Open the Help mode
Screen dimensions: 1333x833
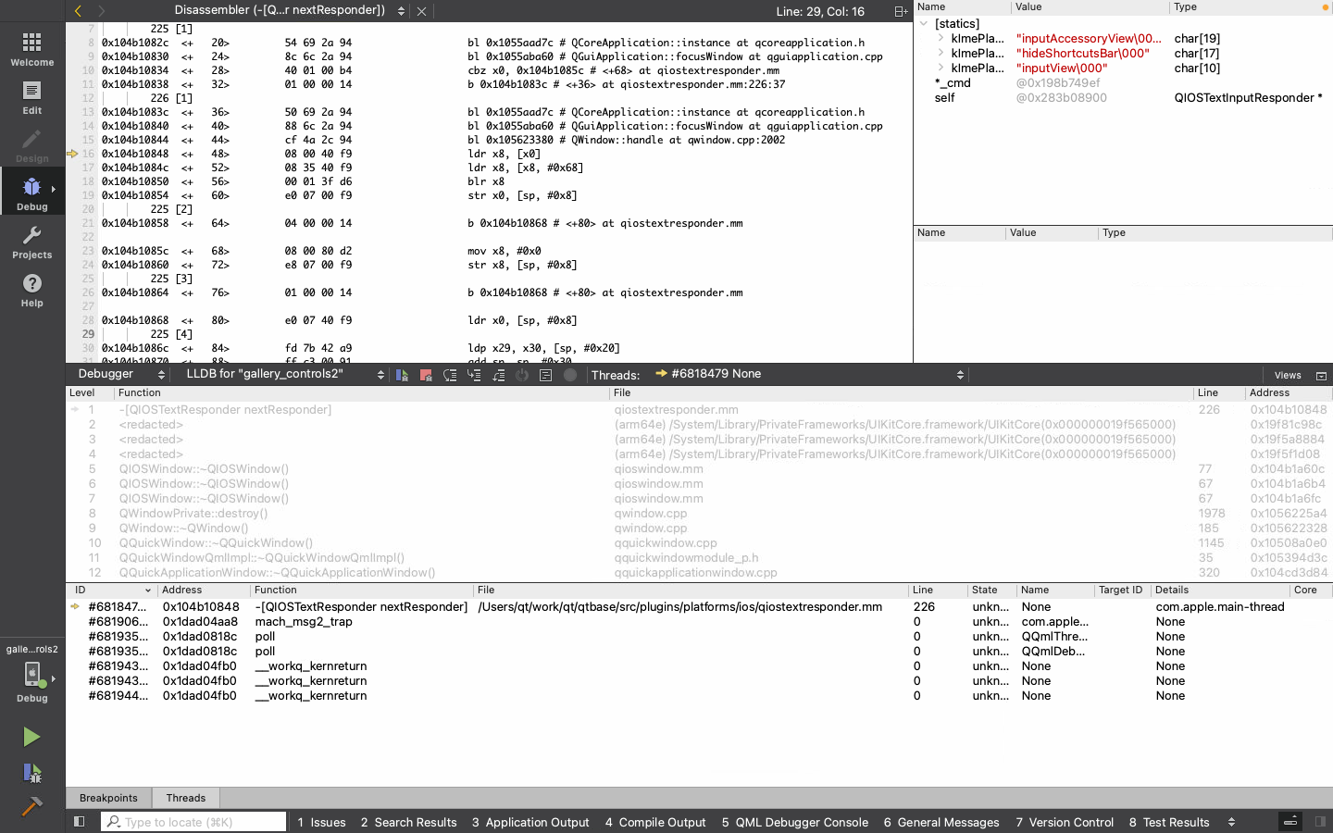pyautogui.click(x=32, y=290)
